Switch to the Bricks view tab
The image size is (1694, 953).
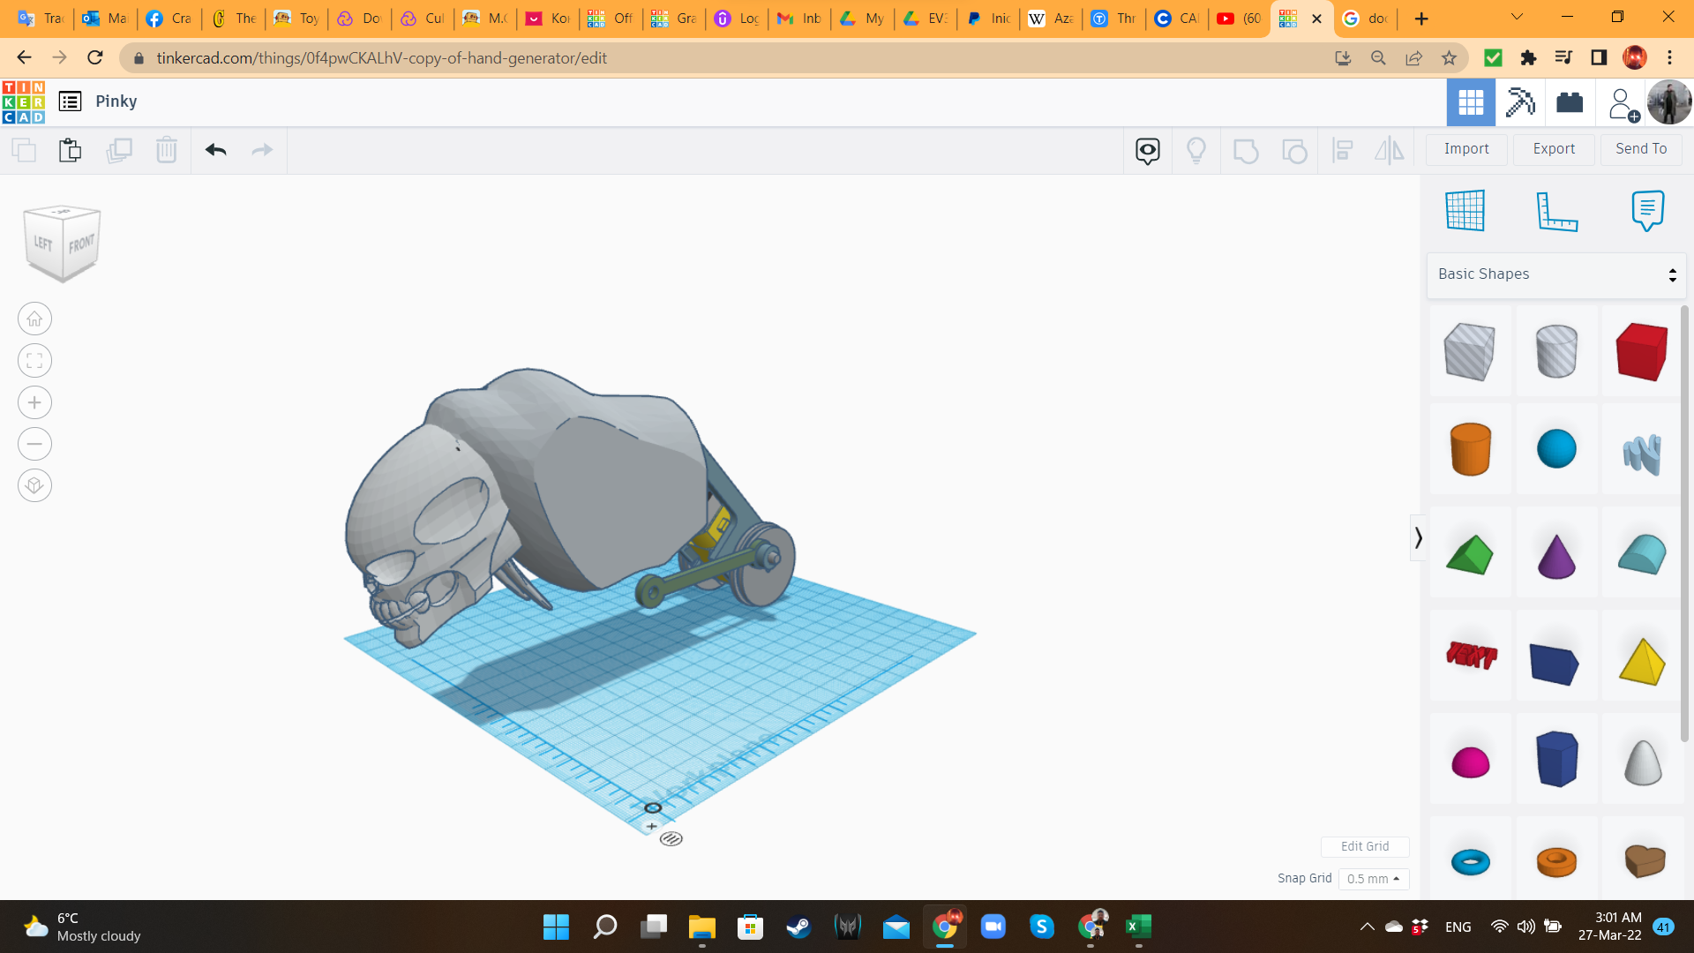(1570, 102)
